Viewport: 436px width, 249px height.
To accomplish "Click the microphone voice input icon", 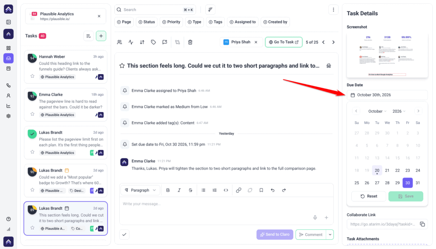I will click(315, 218).
